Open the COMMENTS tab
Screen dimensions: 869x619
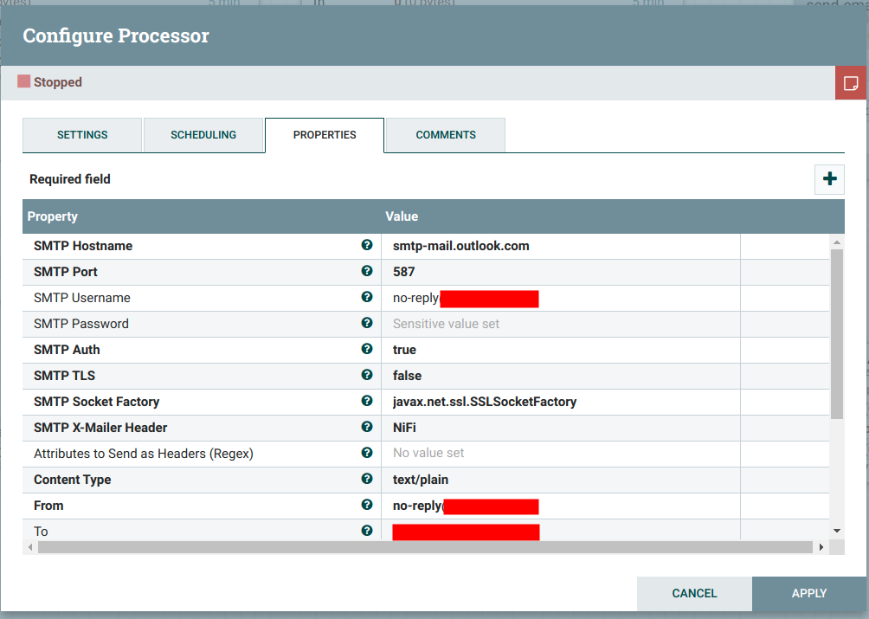pyautogui.click(x=445, y=135)
